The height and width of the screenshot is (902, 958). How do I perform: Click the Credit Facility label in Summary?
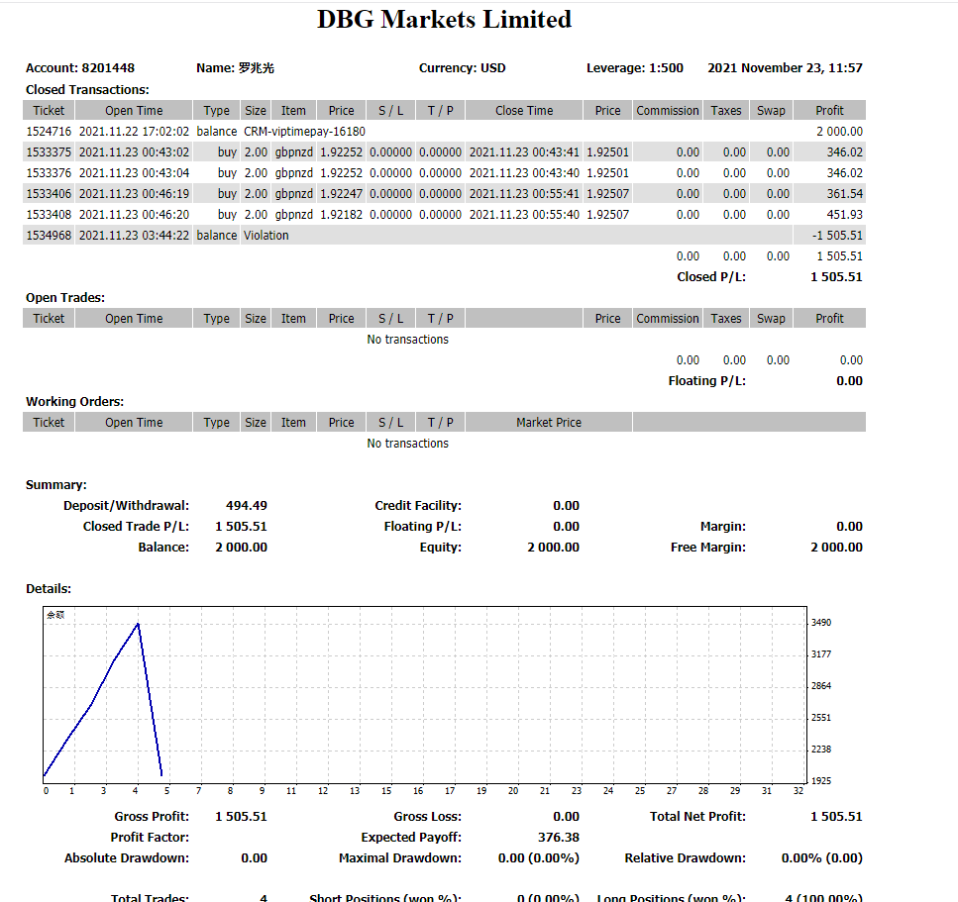417,506
